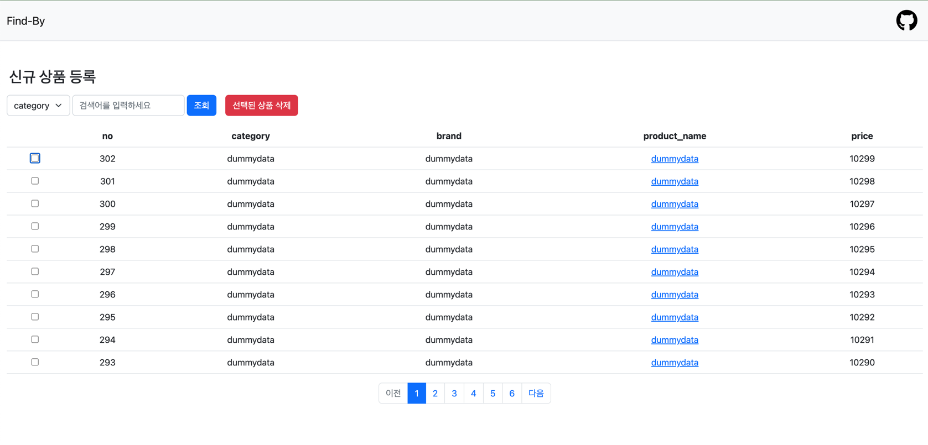Click price value 10298
This screenshot has width=928, height=445.
[862, 181]
